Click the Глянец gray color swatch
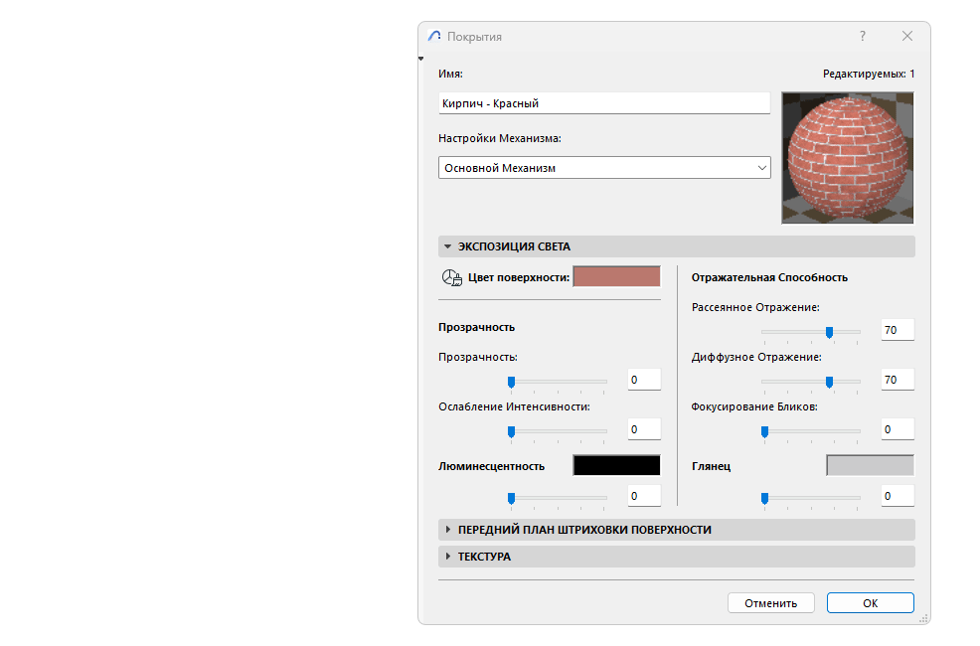This screenshot has height=646, width=980. [x=869, y=464]
